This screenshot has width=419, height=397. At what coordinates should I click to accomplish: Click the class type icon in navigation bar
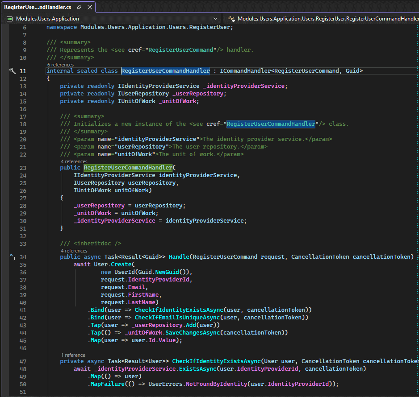point(231,19)
